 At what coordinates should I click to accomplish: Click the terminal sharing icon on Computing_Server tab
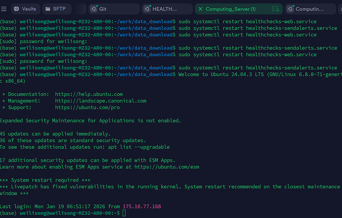pyautogui.click(x=276, y=9)
